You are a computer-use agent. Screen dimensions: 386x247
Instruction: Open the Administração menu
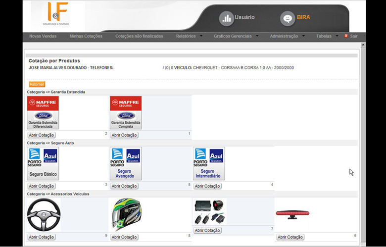click(x=284, y=36)
